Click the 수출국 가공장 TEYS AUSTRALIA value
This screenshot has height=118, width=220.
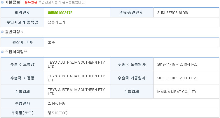click(76, 78)
